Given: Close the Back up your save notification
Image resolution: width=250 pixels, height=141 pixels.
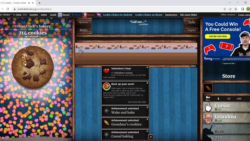Looking at the screenshot, I should [147, 83].
